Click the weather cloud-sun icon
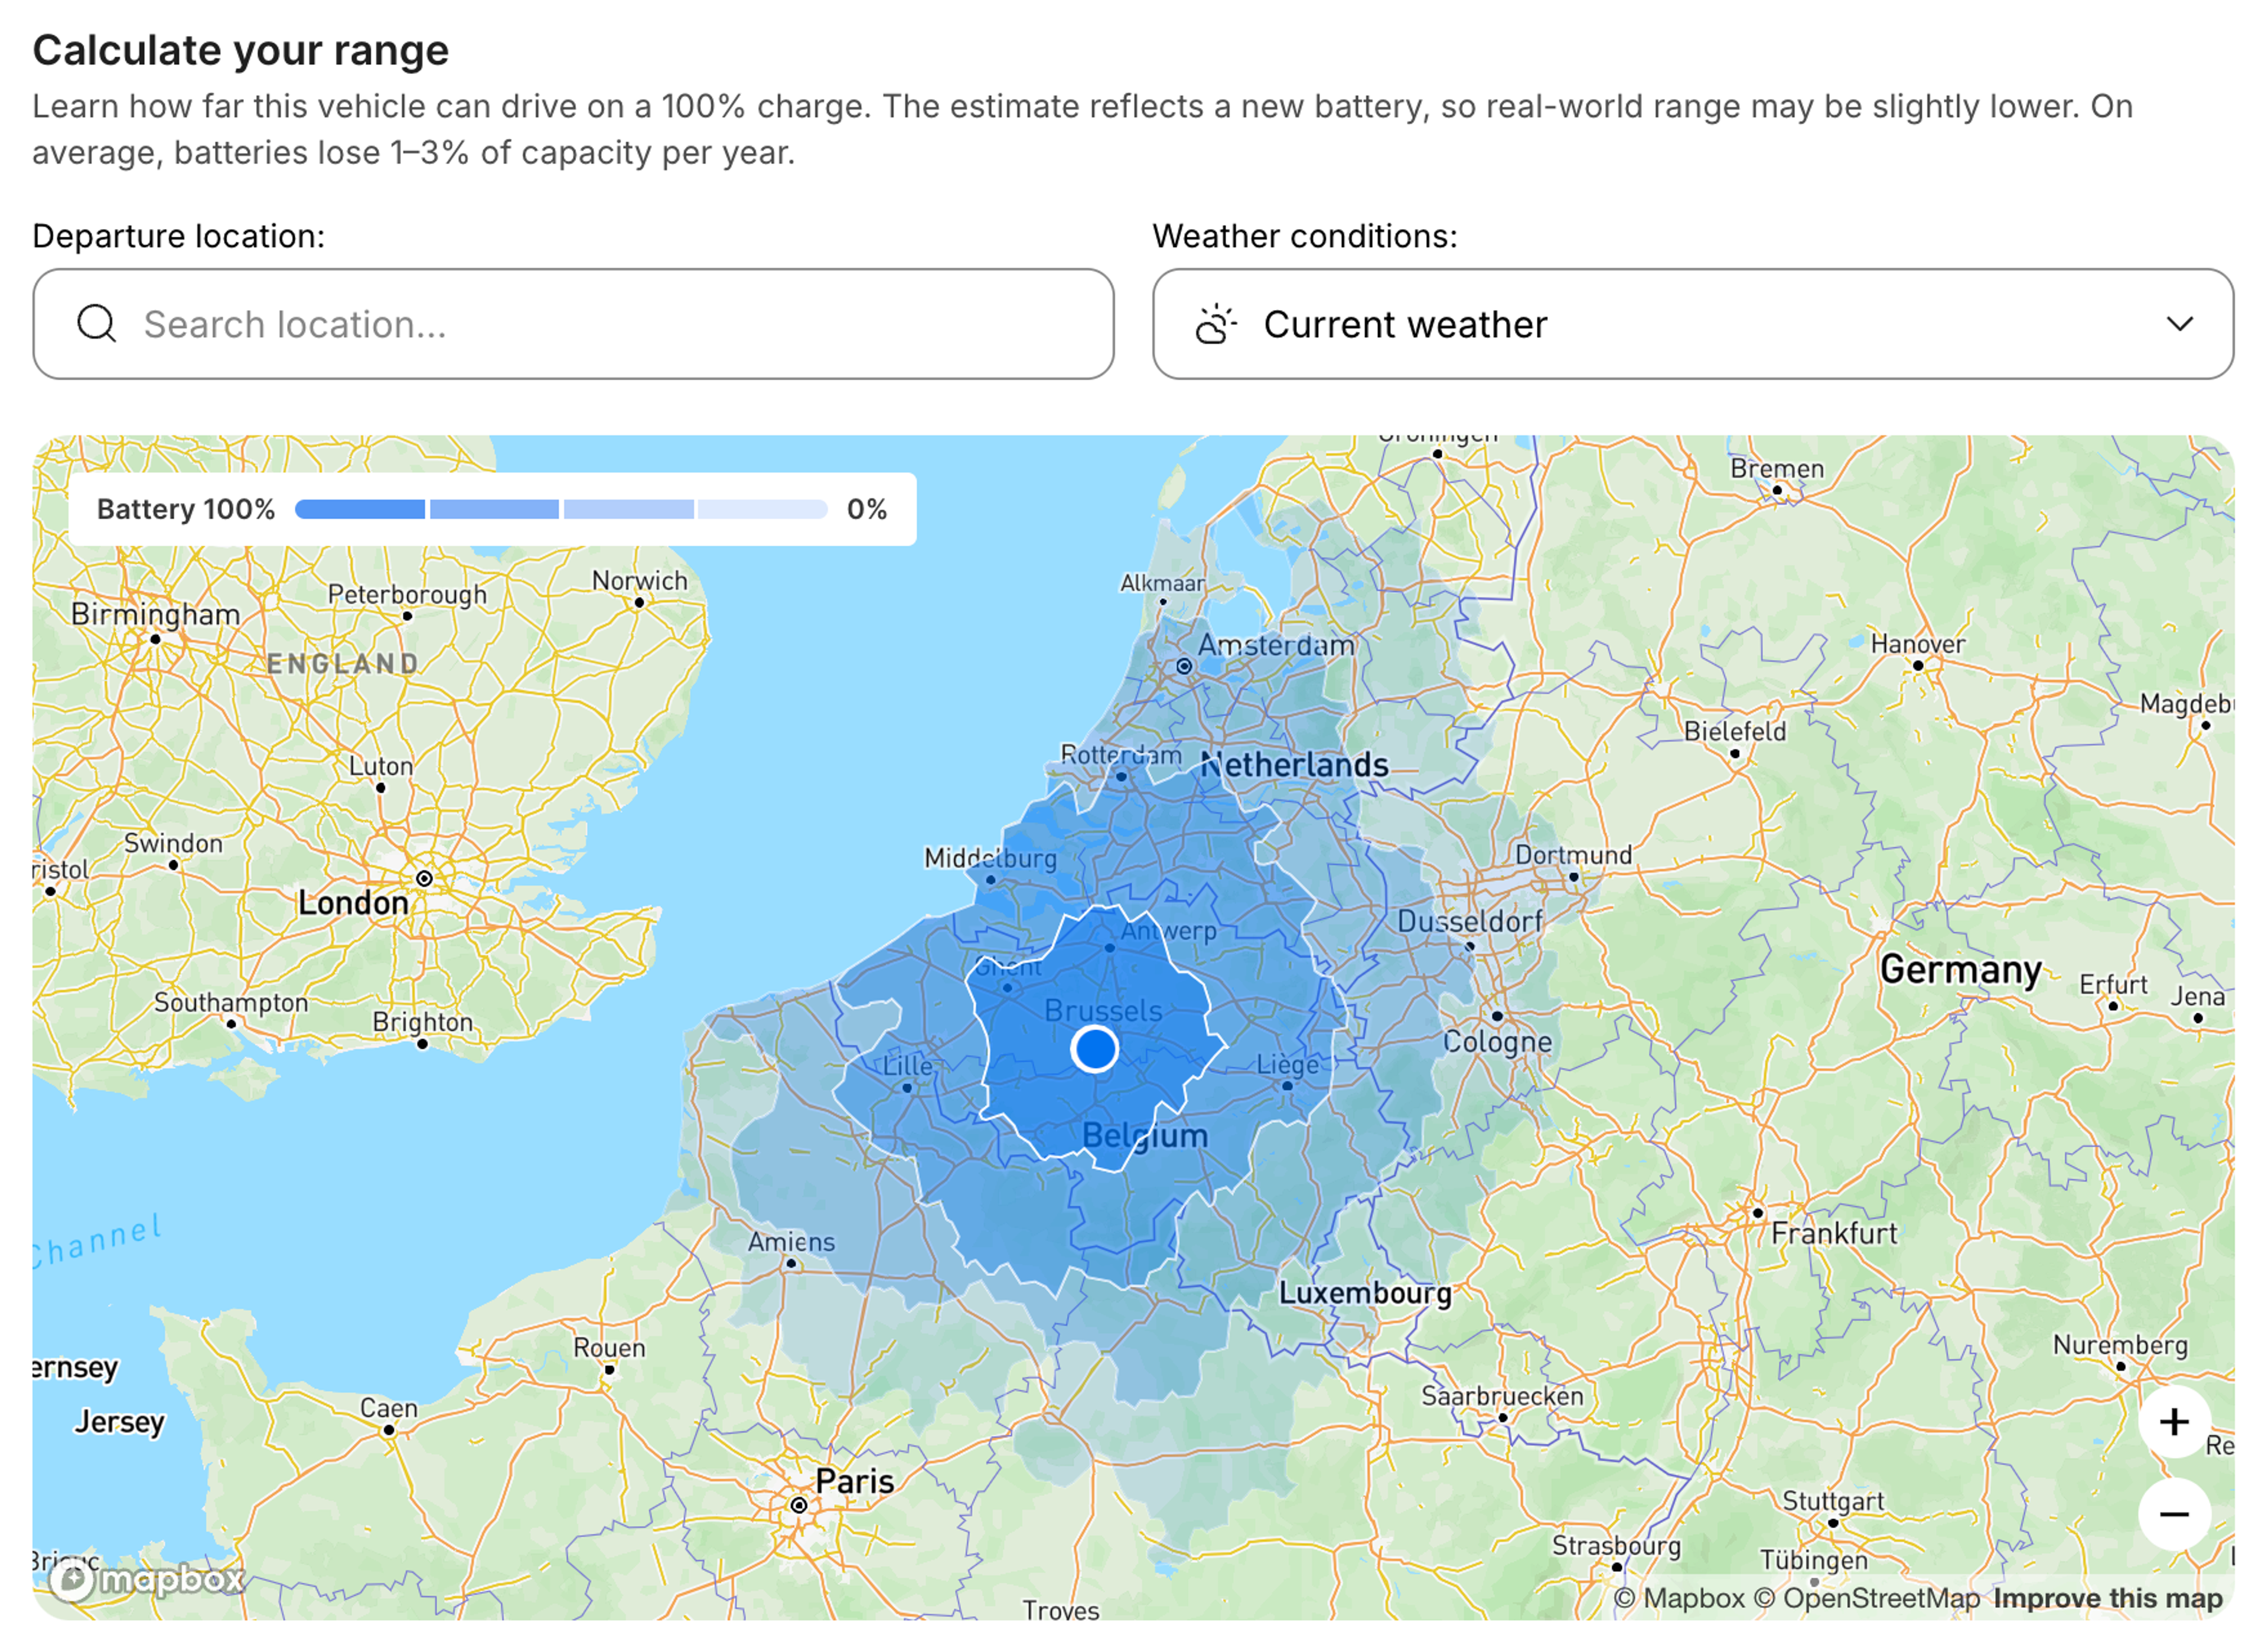 click(x=1216, y=324)
